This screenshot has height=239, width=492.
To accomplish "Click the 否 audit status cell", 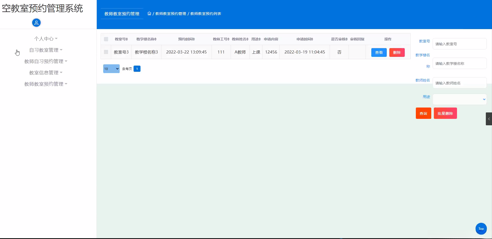I will pos(339,52).
